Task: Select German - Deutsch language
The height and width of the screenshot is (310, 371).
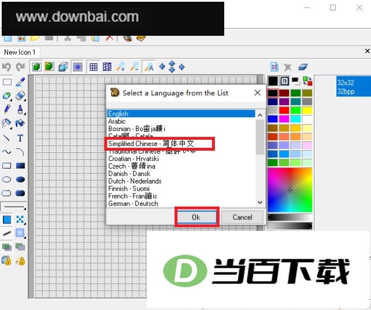Action: 181,203
